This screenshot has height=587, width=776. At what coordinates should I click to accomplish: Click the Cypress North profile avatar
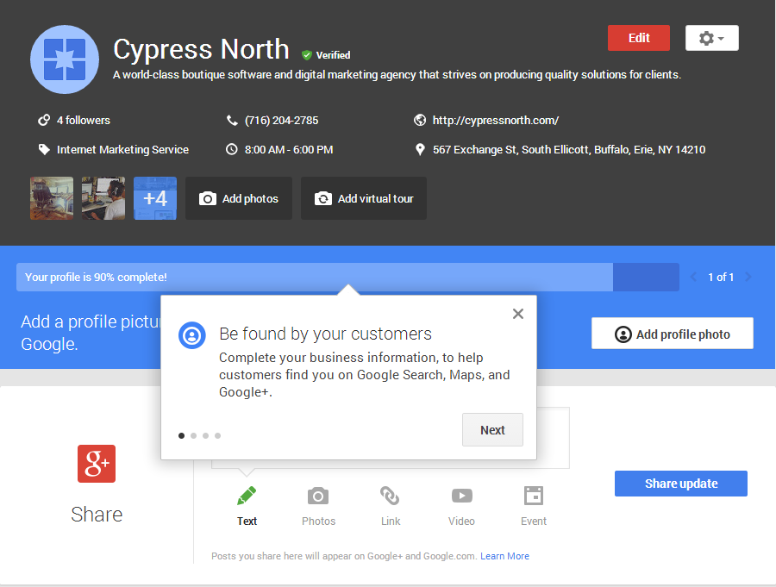(x=65, y=59)
